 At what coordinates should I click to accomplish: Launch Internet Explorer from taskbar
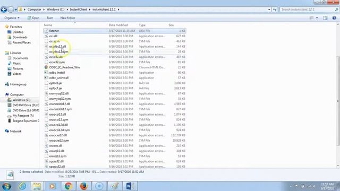22,186
